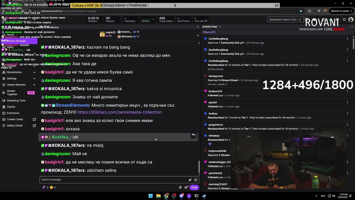Open whispers chat-bubble icon in top bar
355x200 pixels.
[344, 20]
